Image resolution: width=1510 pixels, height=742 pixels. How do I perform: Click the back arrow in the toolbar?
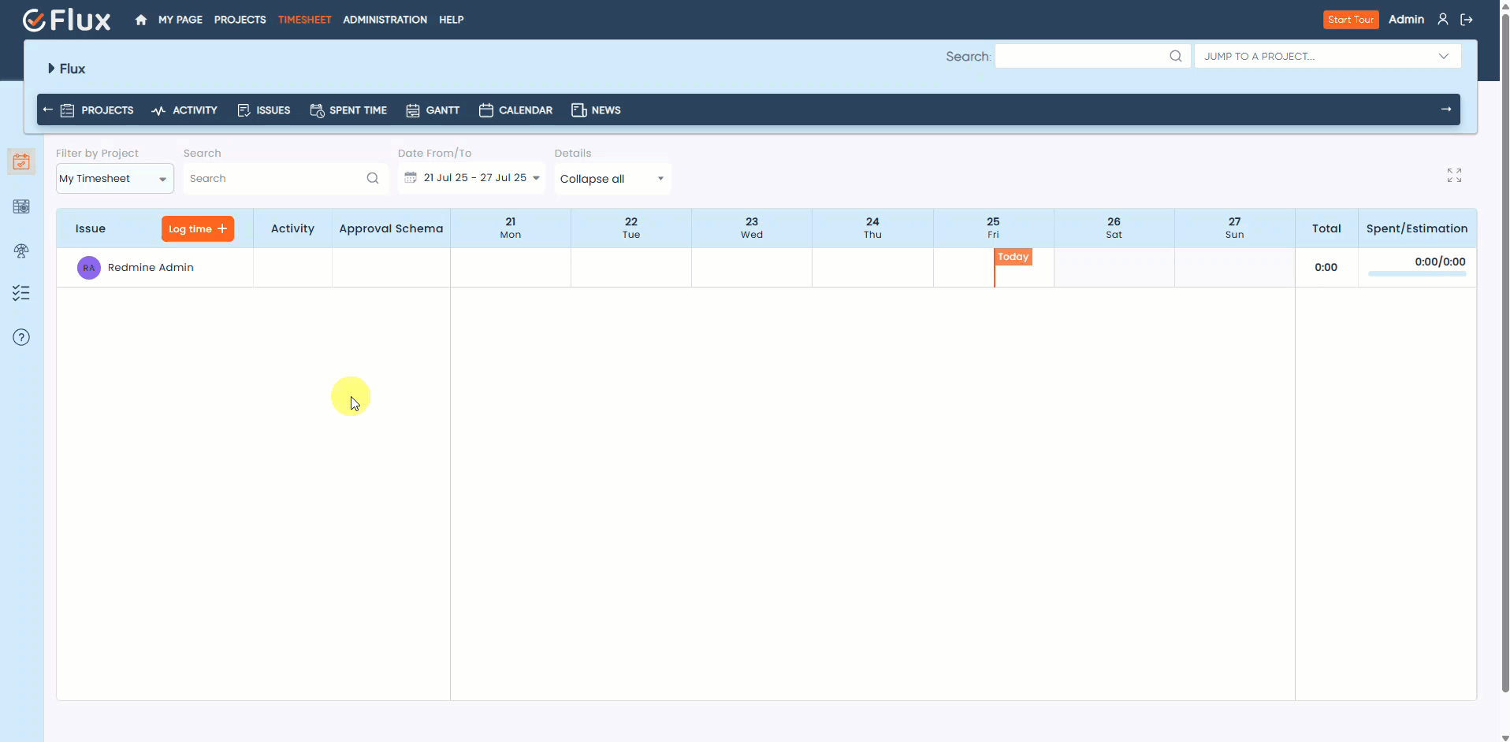click(47, 109)
